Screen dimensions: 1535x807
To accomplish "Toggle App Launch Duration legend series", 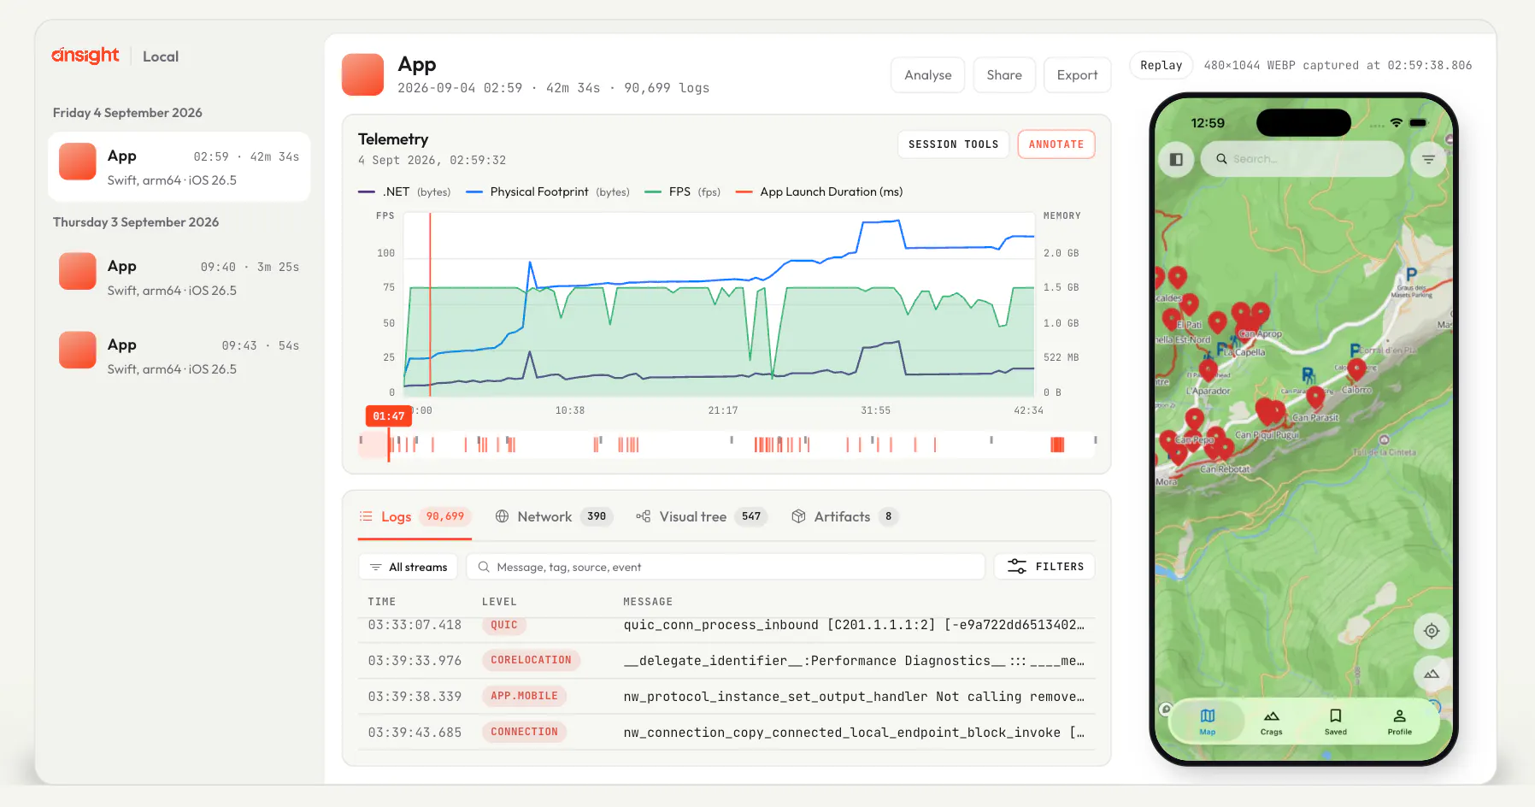I will (x=820, y=191).
